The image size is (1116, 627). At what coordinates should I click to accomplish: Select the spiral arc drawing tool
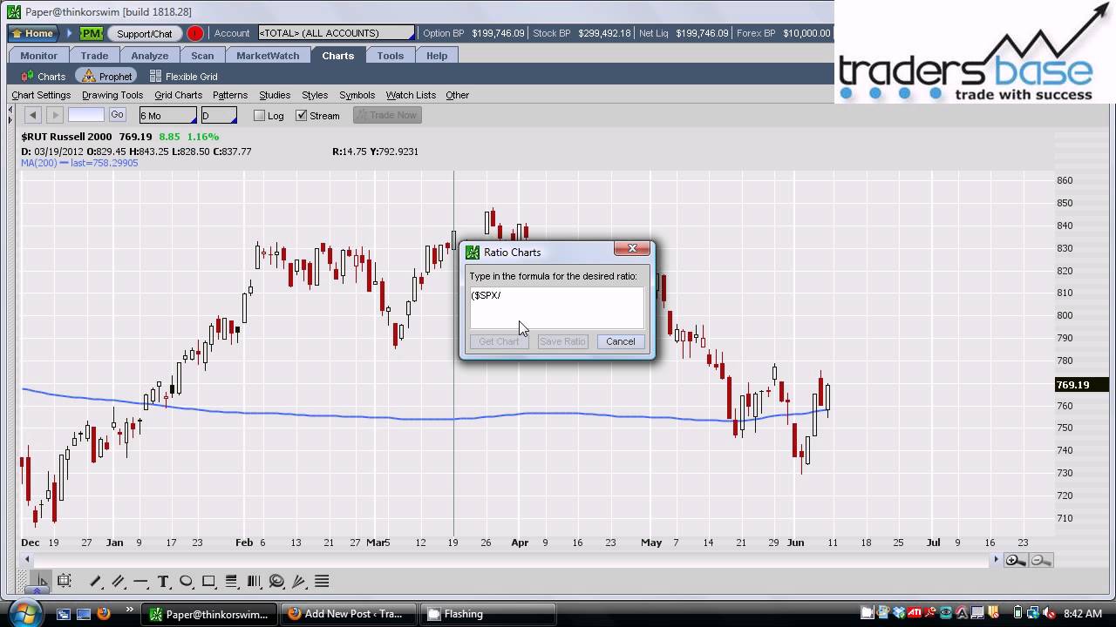(276, 581)
